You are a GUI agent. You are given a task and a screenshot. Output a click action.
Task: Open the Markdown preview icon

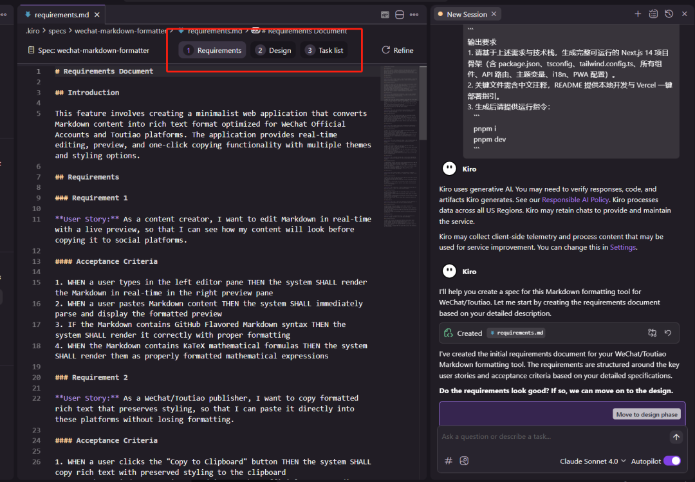tap(385, 14)
